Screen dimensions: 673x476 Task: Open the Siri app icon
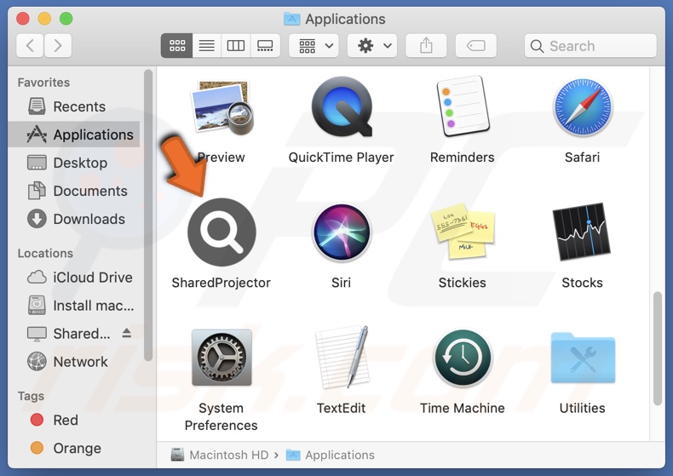click(x=342, y=232)
